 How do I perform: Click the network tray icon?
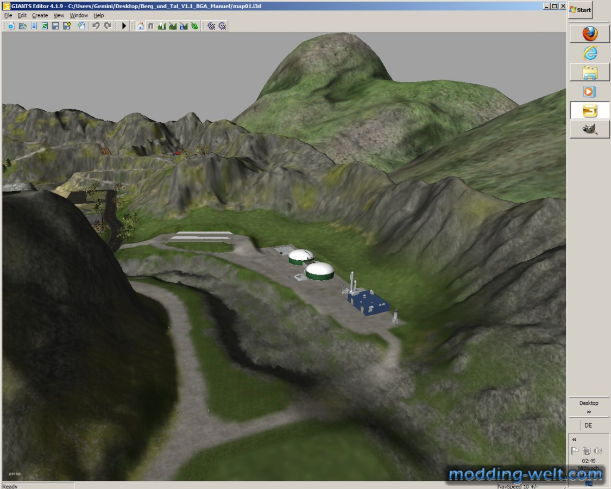click(x=587, y=451)
